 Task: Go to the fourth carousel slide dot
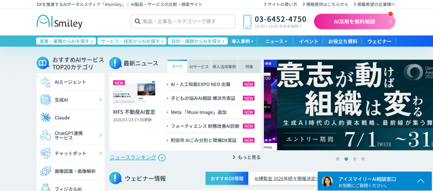click(x=363, y=159)
